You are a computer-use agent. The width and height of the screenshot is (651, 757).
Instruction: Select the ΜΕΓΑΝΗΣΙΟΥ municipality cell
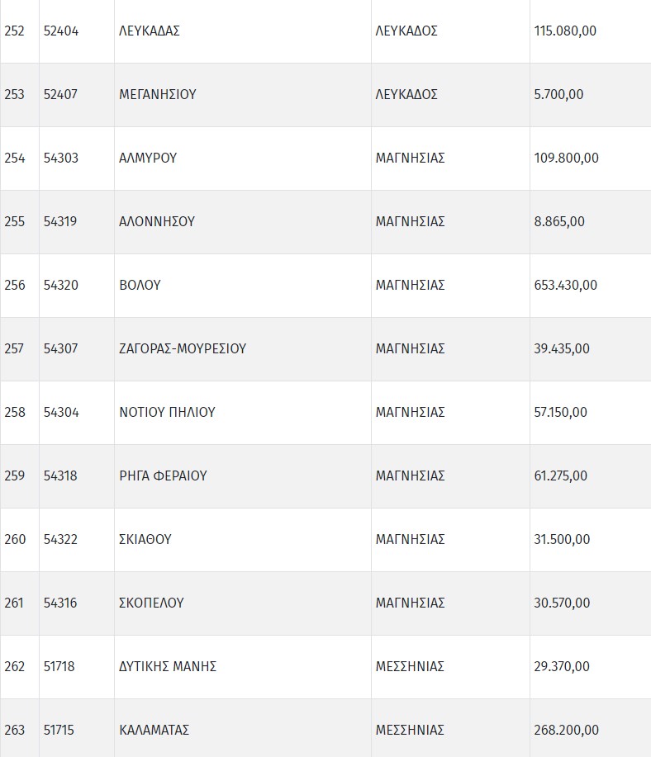(158, 95)
